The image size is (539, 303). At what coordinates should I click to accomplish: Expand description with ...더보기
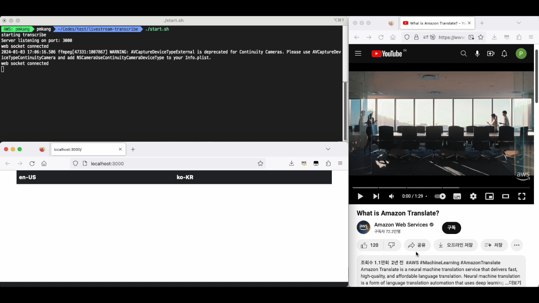click(513, 283)
